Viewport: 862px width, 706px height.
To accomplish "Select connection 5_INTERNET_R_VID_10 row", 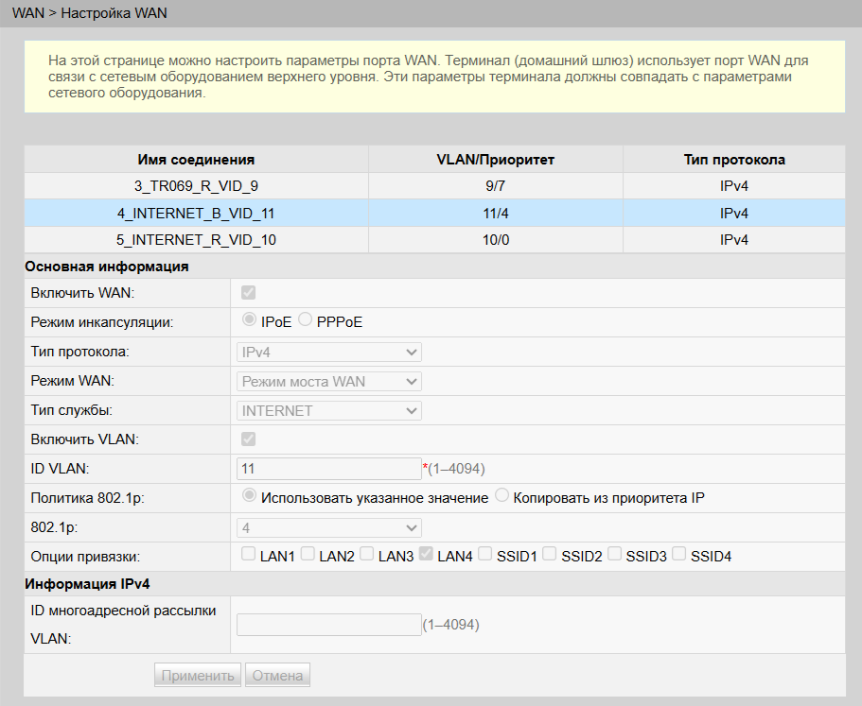I will [434, 240].
